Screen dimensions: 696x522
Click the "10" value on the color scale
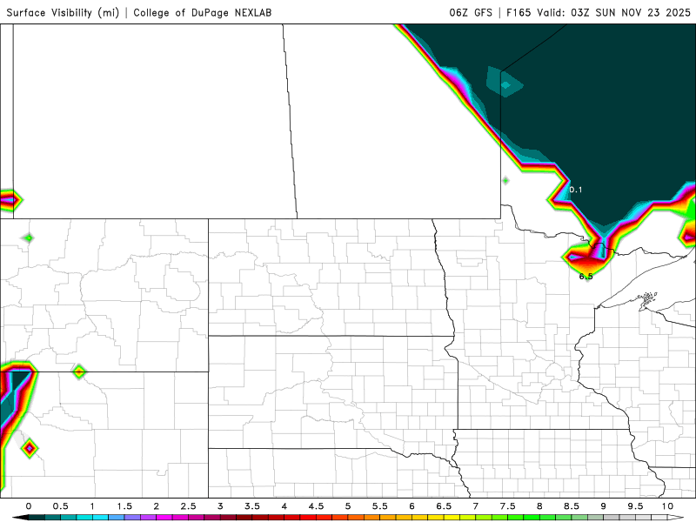667,506
